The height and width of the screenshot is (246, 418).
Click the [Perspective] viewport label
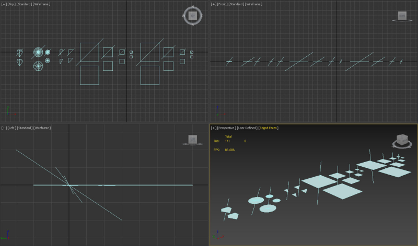pyautogui.click(x=227, y=128)
